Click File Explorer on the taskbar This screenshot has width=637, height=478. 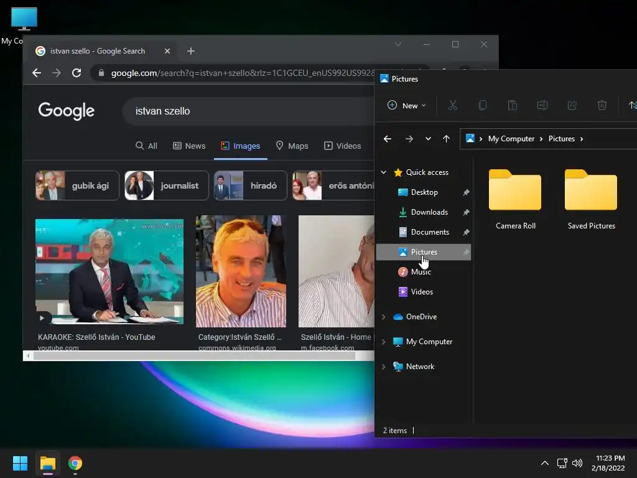(x=47, y=463)
